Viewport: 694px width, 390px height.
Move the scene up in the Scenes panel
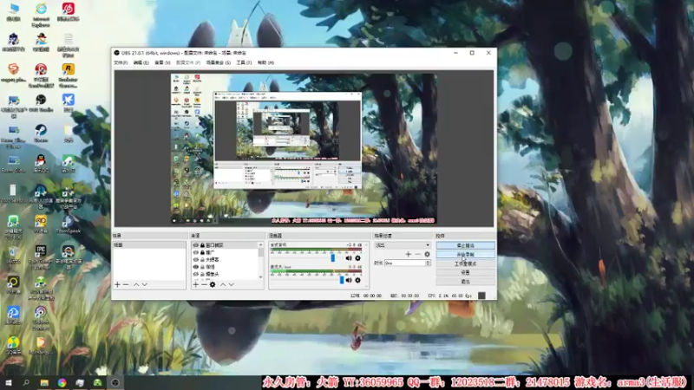[136, 285]
